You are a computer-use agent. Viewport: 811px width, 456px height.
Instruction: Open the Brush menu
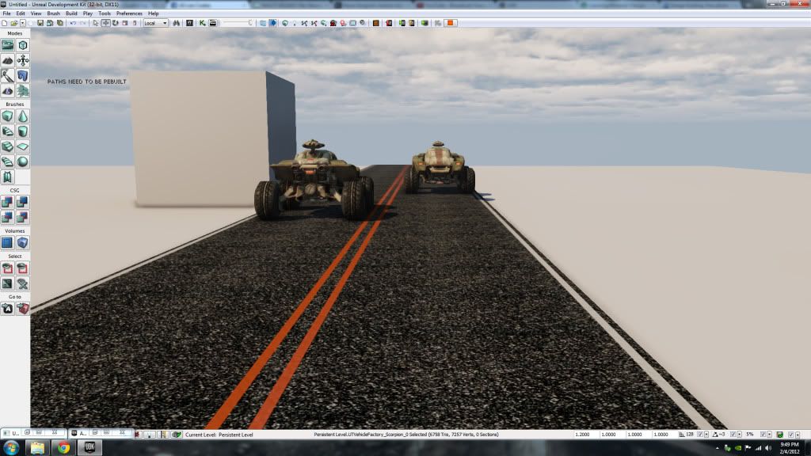[53, 13]
